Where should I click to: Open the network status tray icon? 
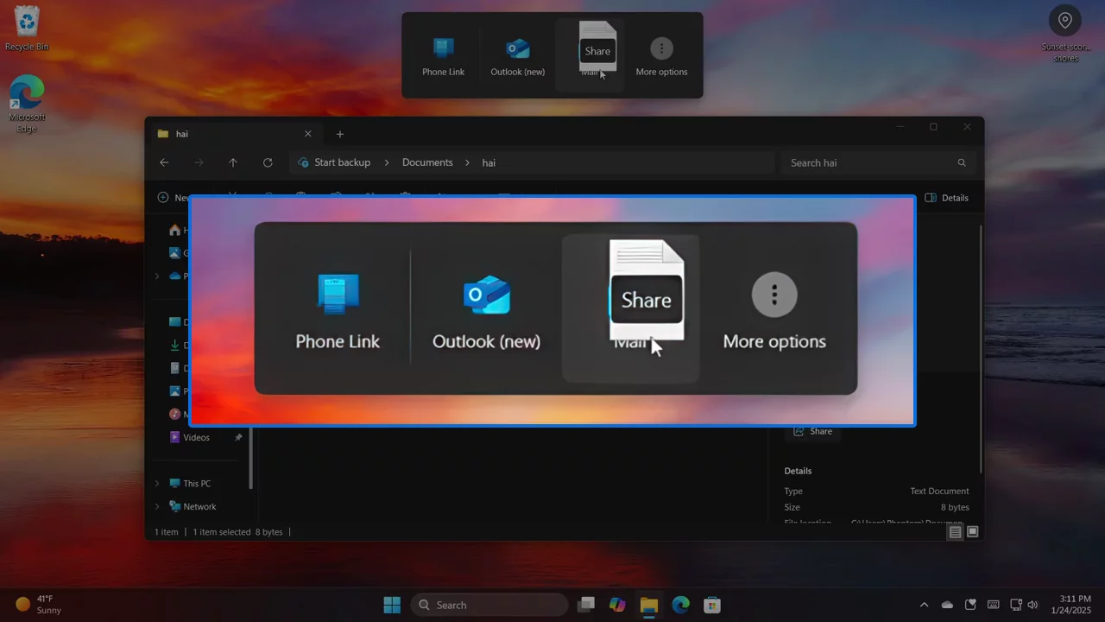coord(1016,605)
